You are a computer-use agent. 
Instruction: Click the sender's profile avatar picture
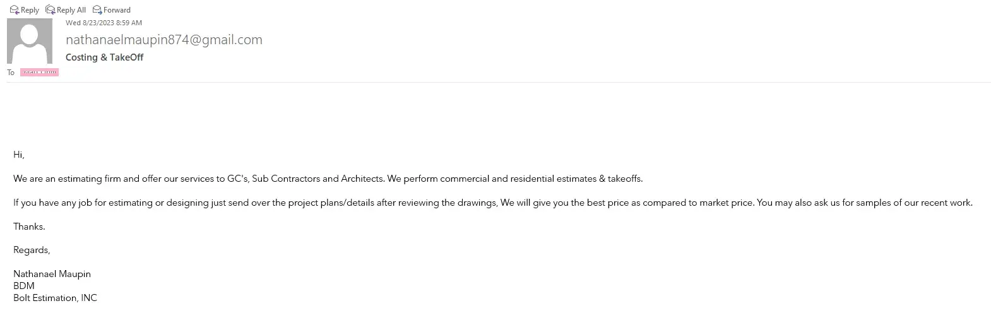(30, 41)
